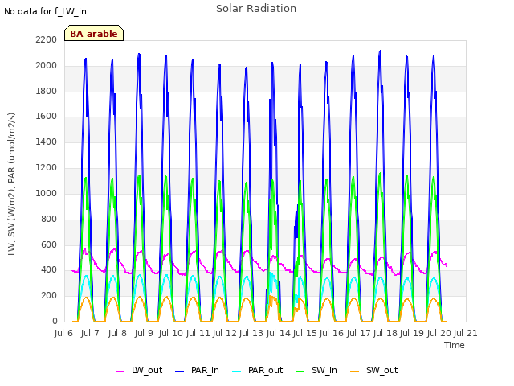This screenshot has width=514, height=386.
Task: Click the Jul 10 x-axis tick label
Action: [x=171, y=333]
